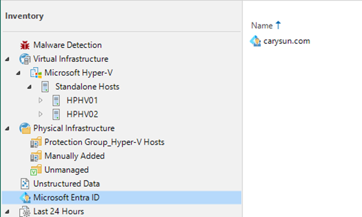Select the carysun.com entry
The width and height of the screenshot is (362, 217).
tap(287, 41)
